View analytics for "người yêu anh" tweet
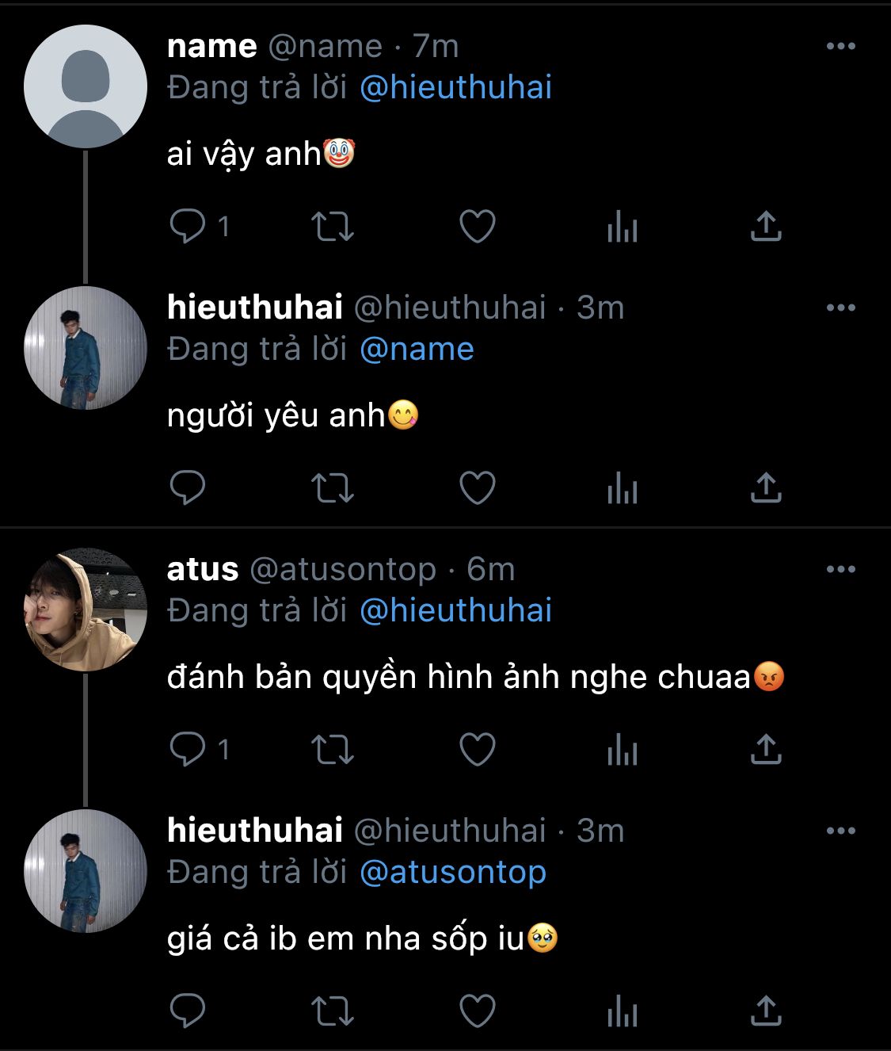Viewport: 891px width, 1051px height. coord(622,488)
